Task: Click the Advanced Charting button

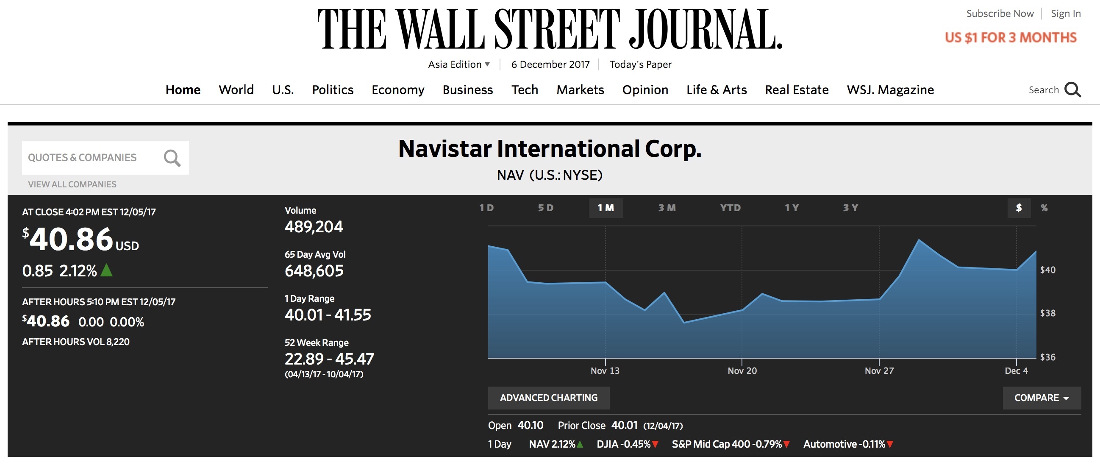Action: (549, 398)
